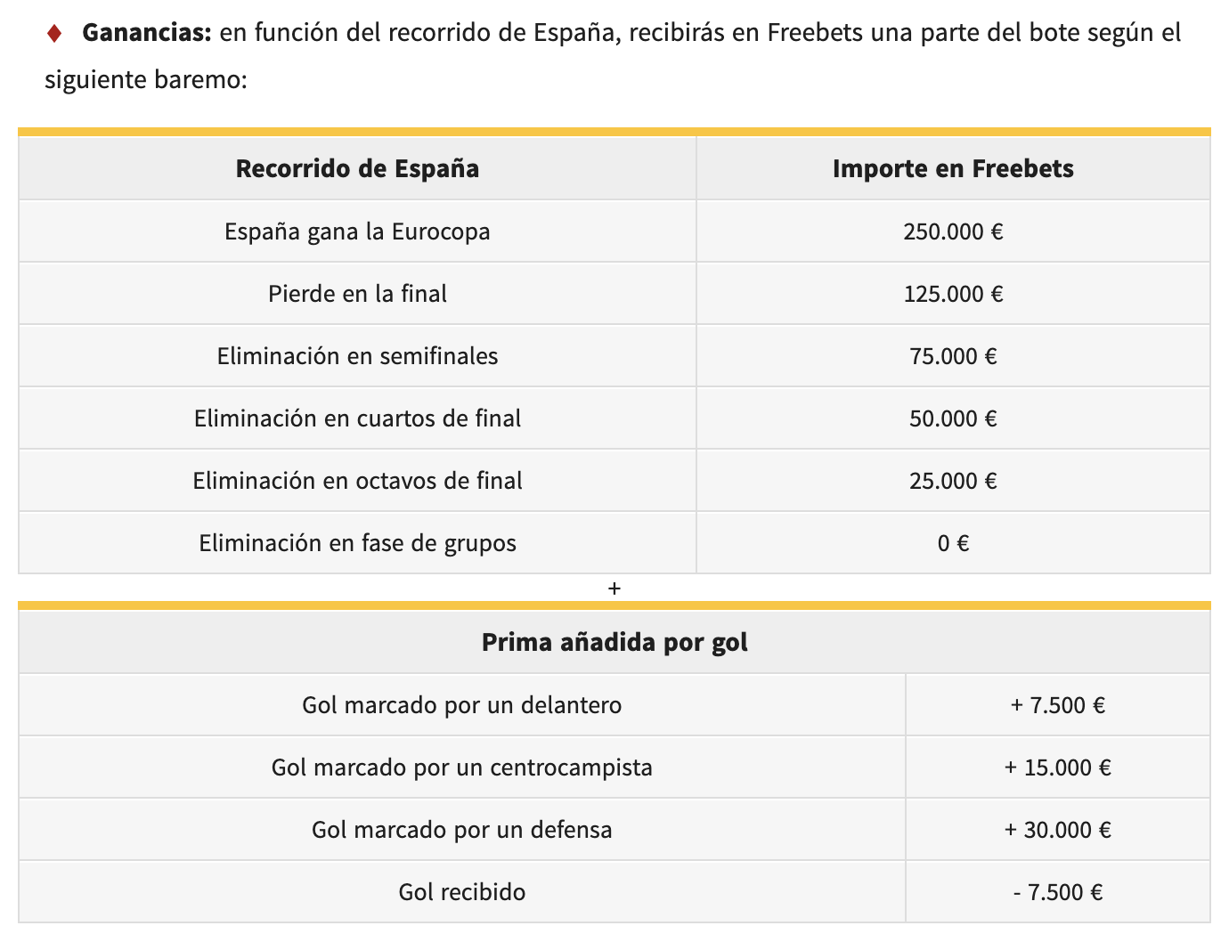Click the - 7.500 € 'Gol recibido' penalty
Viewport: 1229px width, 942px height.
[1058, 892]
